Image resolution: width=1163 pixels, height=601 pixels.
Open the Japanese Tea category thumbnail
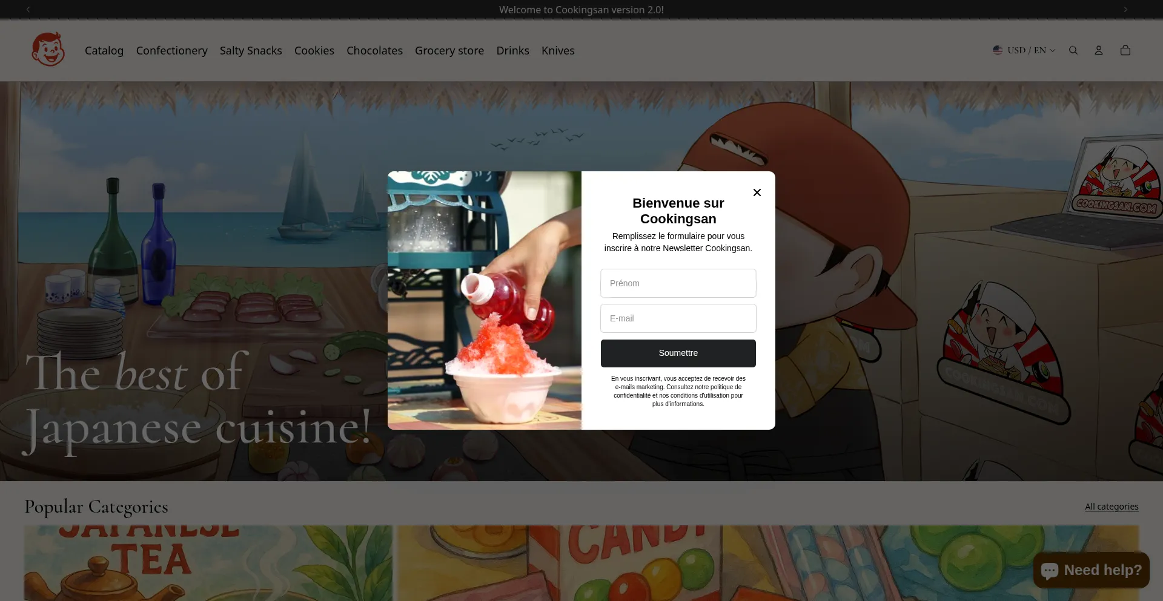tap(208, 563)
